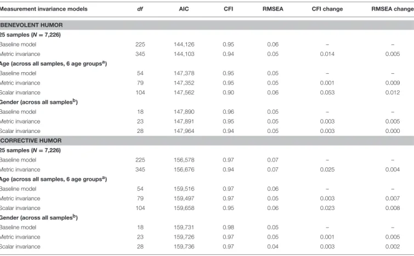Click the AIC value 147,891

(184, 121)
